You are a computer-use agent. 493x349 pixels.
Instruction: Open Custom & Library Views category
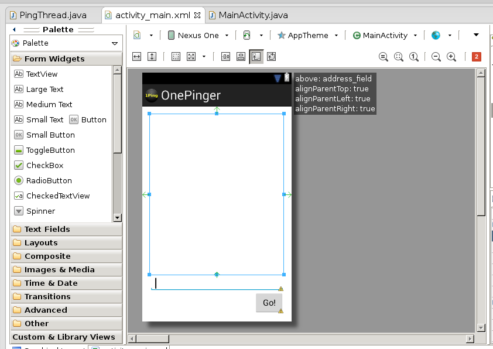(x=66, y=337)
